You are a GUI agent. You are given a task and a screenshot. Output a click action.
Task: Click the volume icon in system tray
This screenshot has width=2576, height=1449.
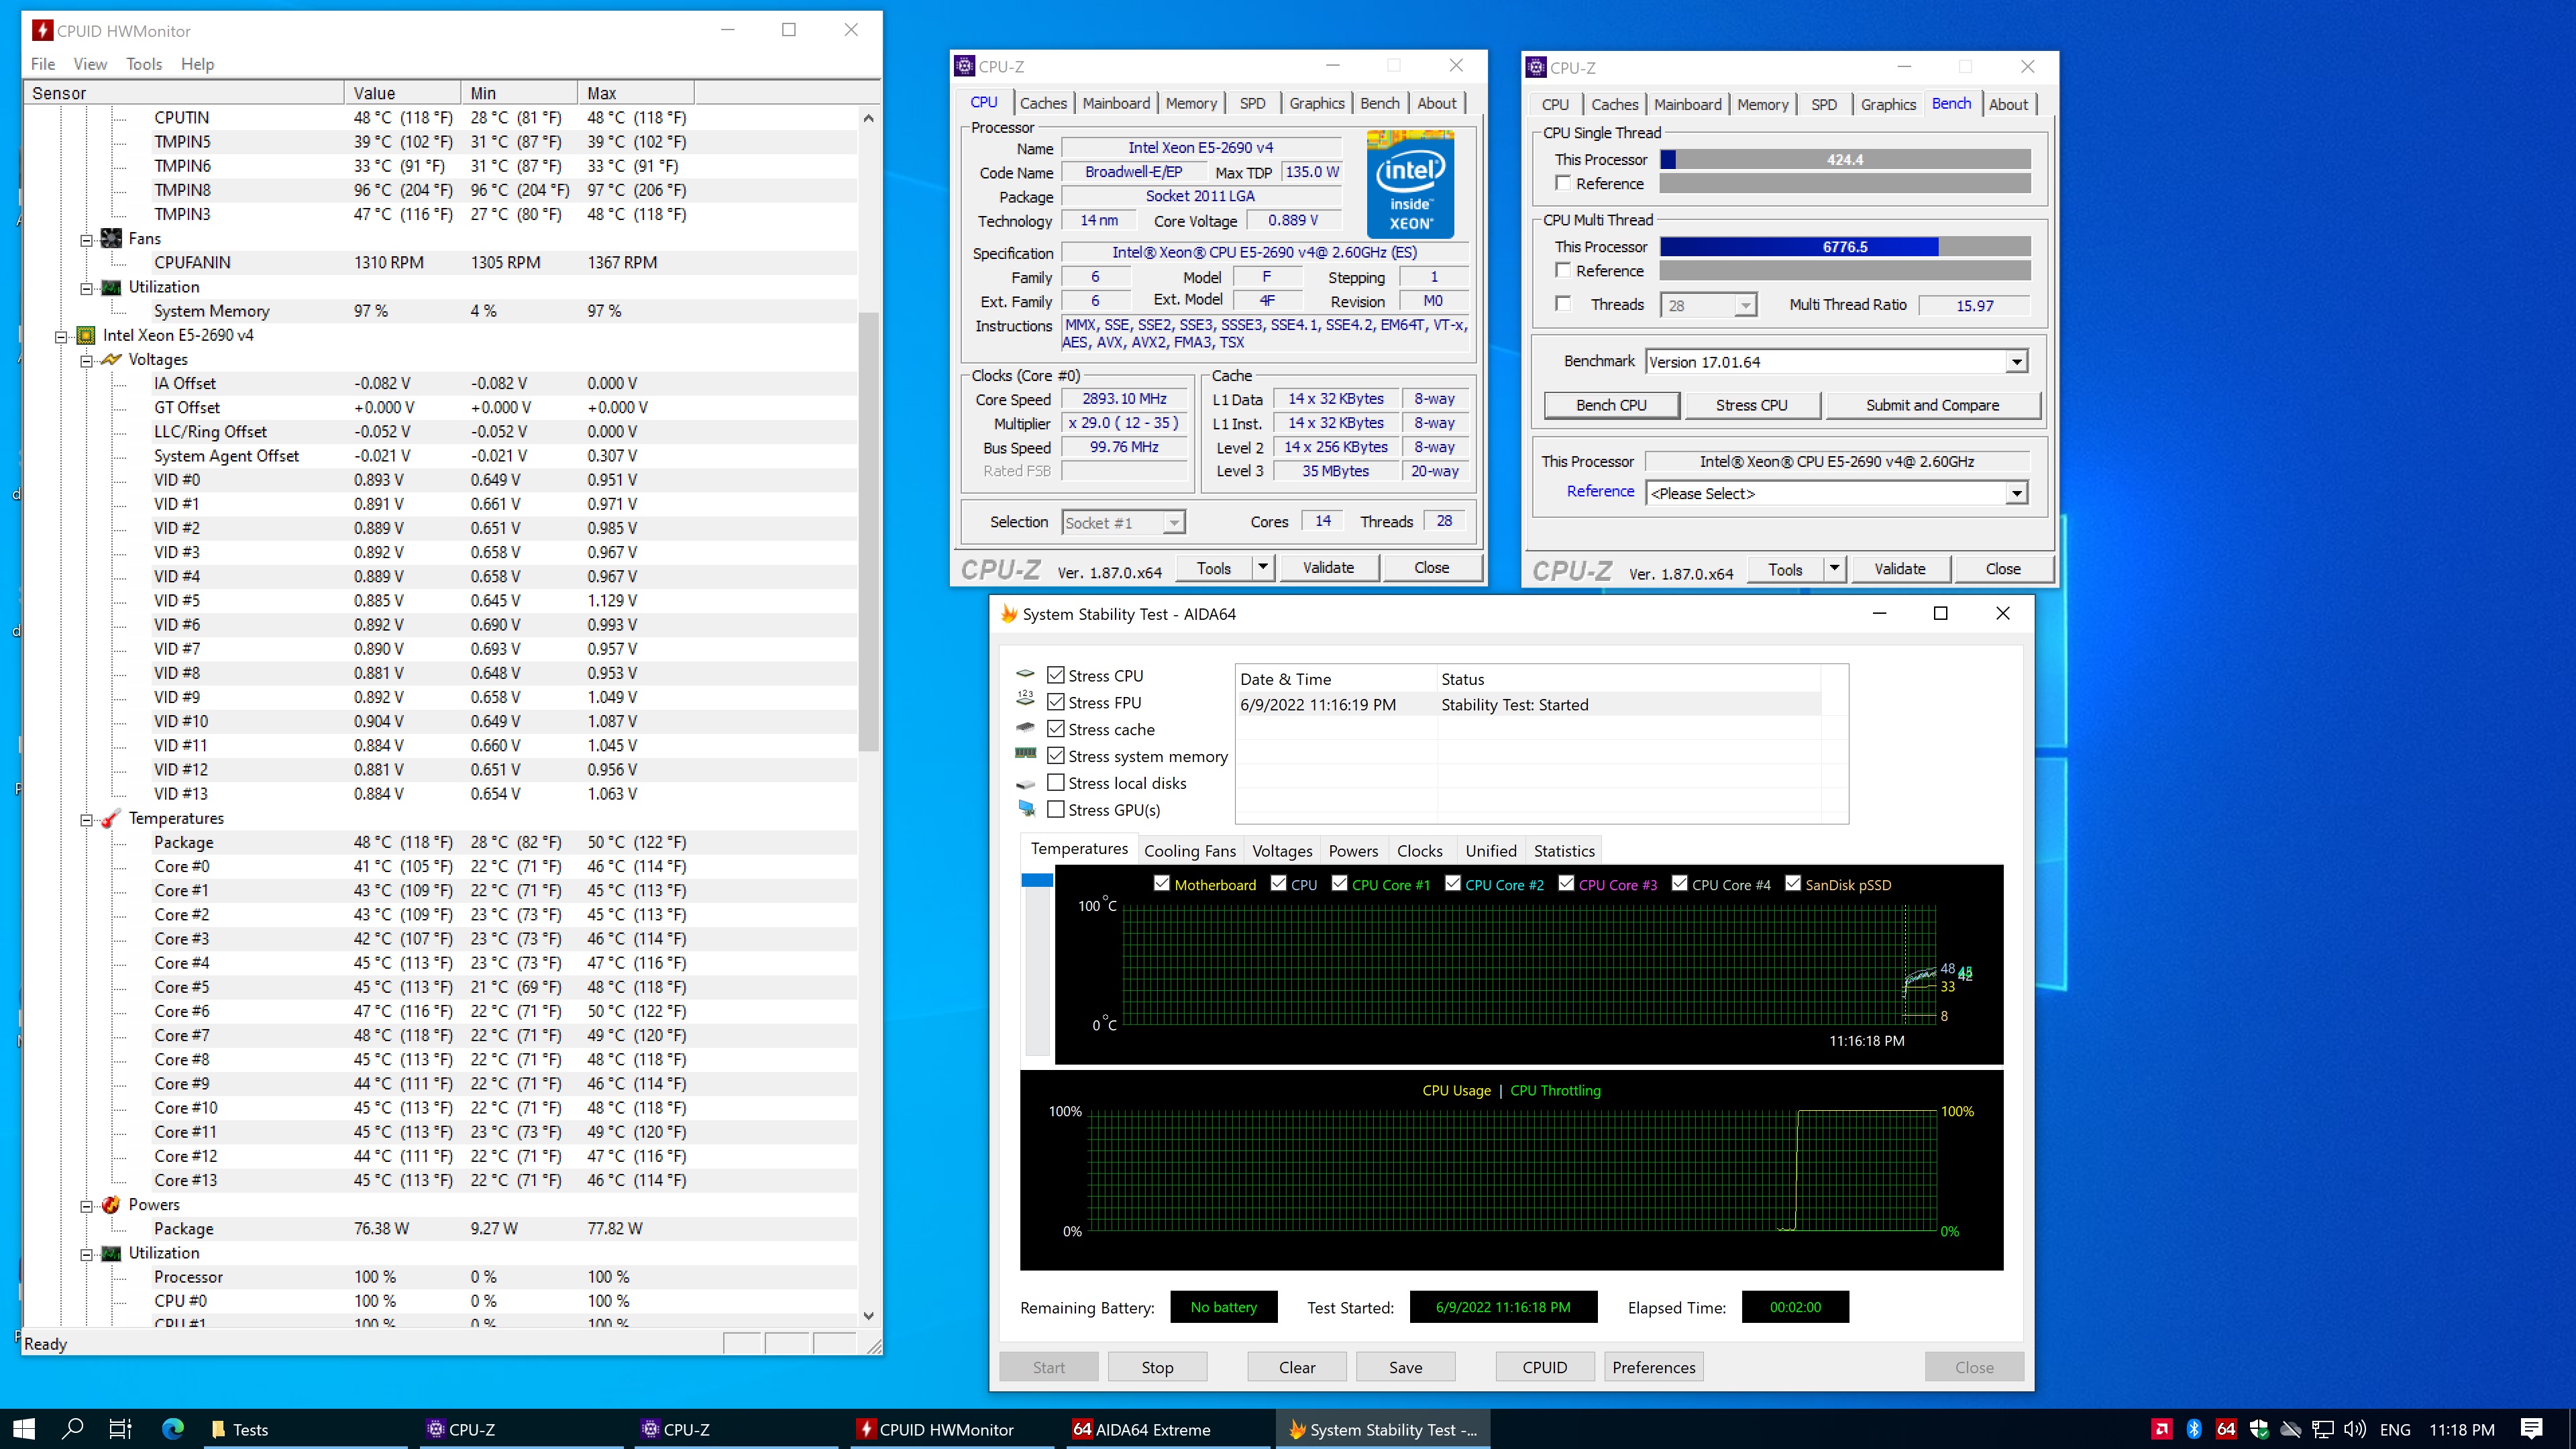click(2354, 1429)
